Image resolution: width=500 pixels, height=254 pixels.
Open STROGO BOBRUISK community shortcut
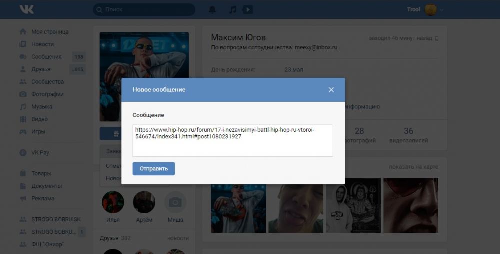(x=56, y=219)
